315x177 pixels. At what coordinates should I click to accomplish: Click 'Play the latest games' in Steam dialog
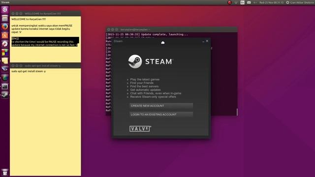[x=145, y=80]
